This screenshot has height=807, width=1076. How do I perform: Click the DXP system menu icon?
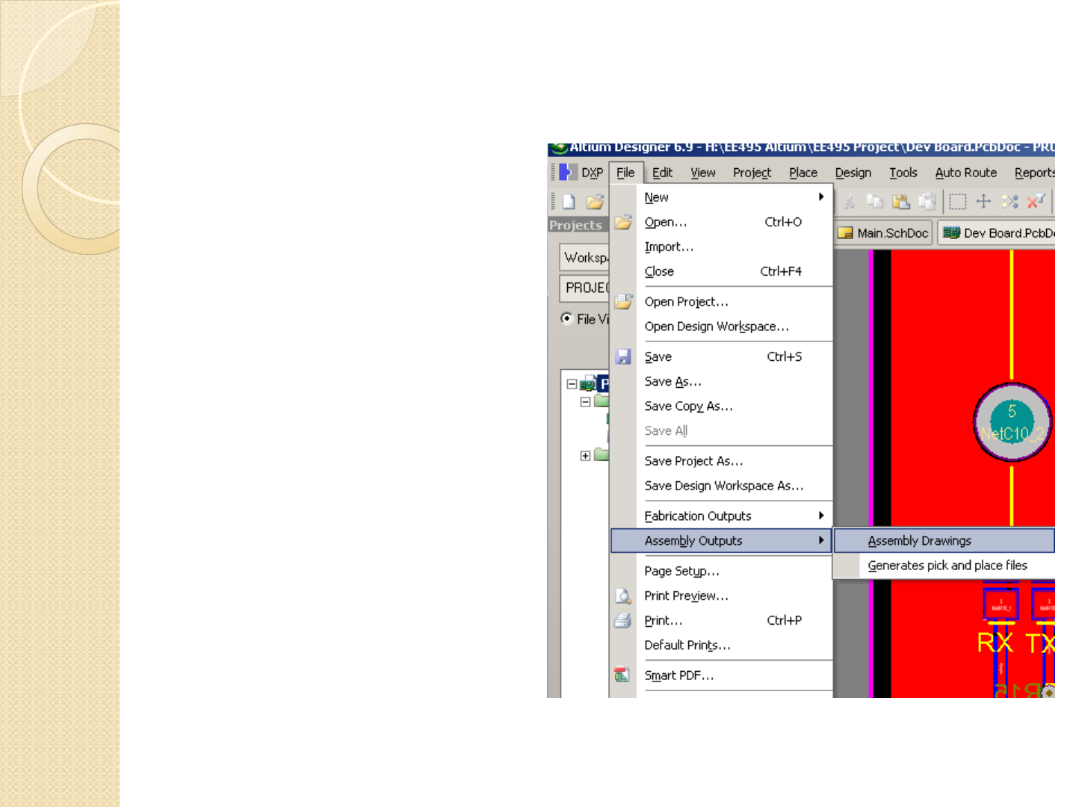569,173
